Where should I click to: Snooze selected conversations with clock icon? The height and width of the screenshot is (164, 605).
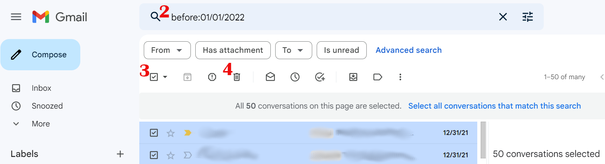coord(295,77)
